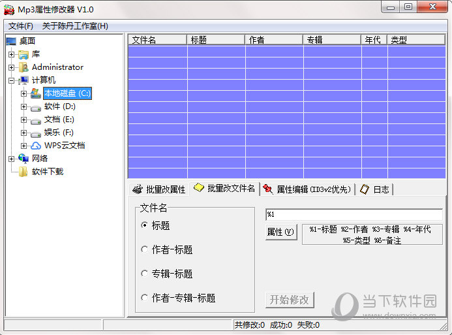452x335 pixels.
Task: Click the 网络 network icon
Action: [23, 159]
